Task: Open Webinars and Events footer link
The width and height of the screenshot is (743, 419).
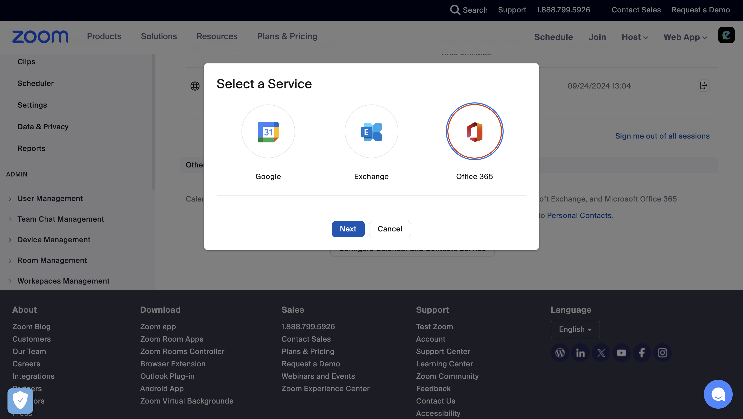Action: click(318, 376)
